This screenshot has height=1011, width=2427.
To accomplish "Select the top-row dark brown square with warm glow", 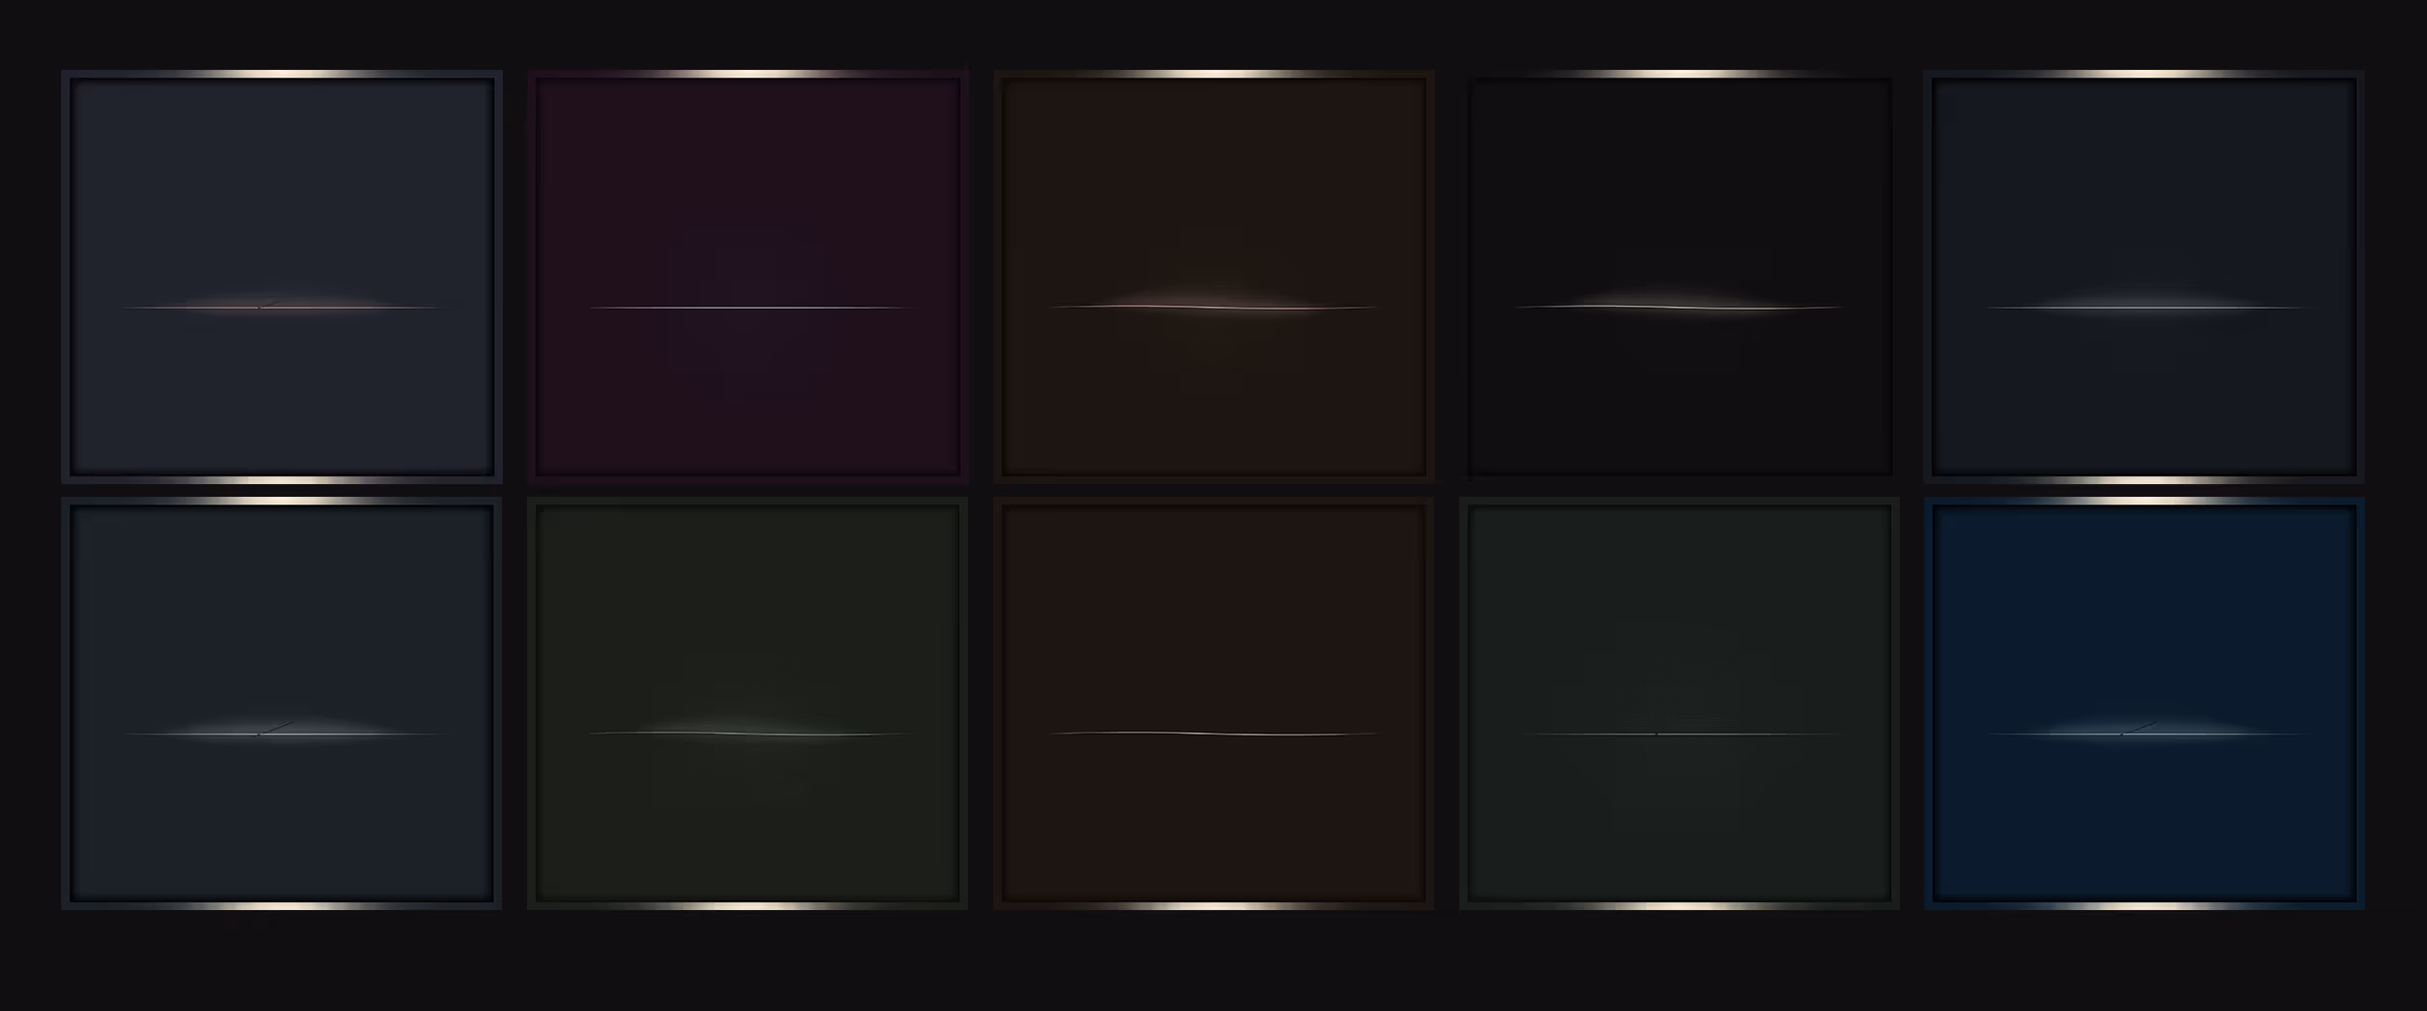I will (1213, 277).
